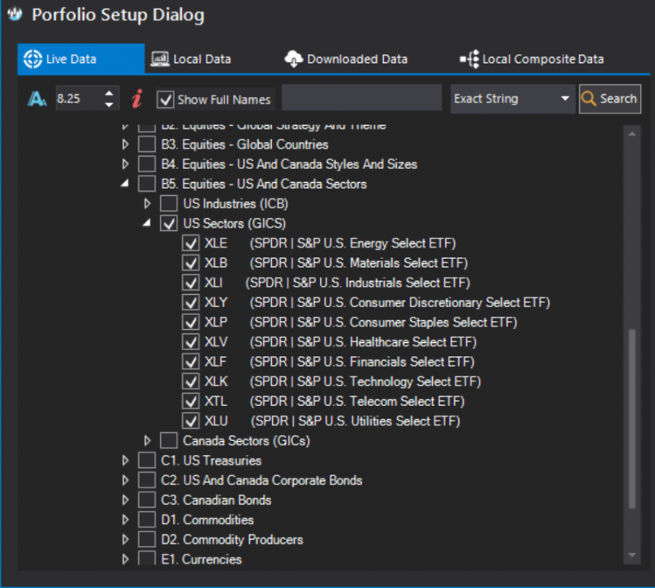The height and width of the screenshot is (588, 655).
Task: Check B5. Equities - US And Canada Sectors box
Action: click(147, 184)
